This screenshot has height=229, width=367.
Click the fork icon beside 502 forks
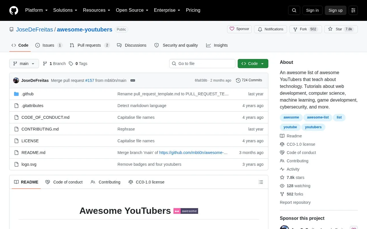point(282,194)
